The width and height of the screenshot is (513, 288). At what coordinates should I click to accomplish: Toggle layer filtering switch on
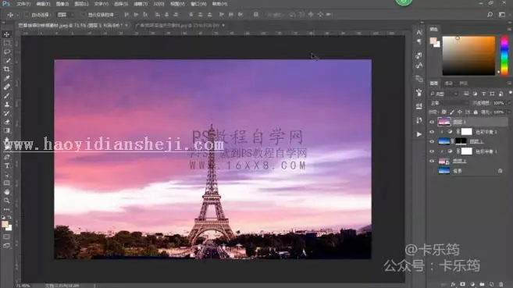click(x=510, y=94)
